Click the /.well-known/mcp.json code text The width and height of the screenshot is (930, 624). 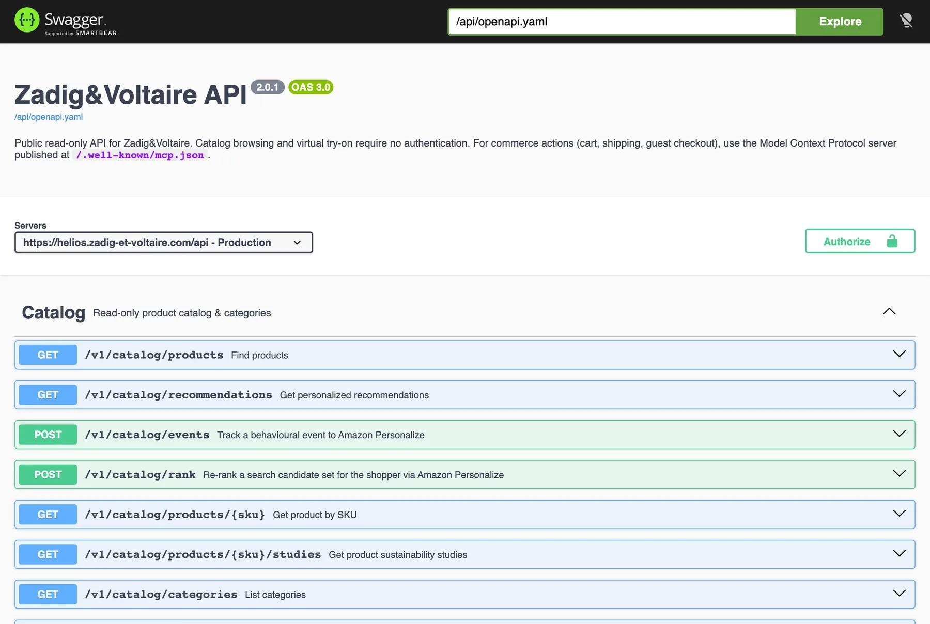(x=140, y=155)
